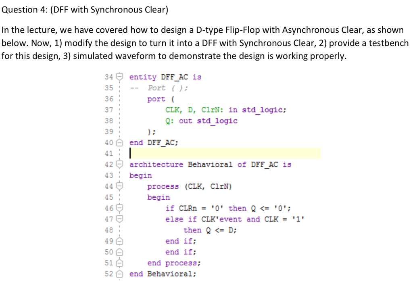Image resolution: width=413 pixels, height=286 pixels.
Task: Select line number 37
Action: [x=108, y=109]
